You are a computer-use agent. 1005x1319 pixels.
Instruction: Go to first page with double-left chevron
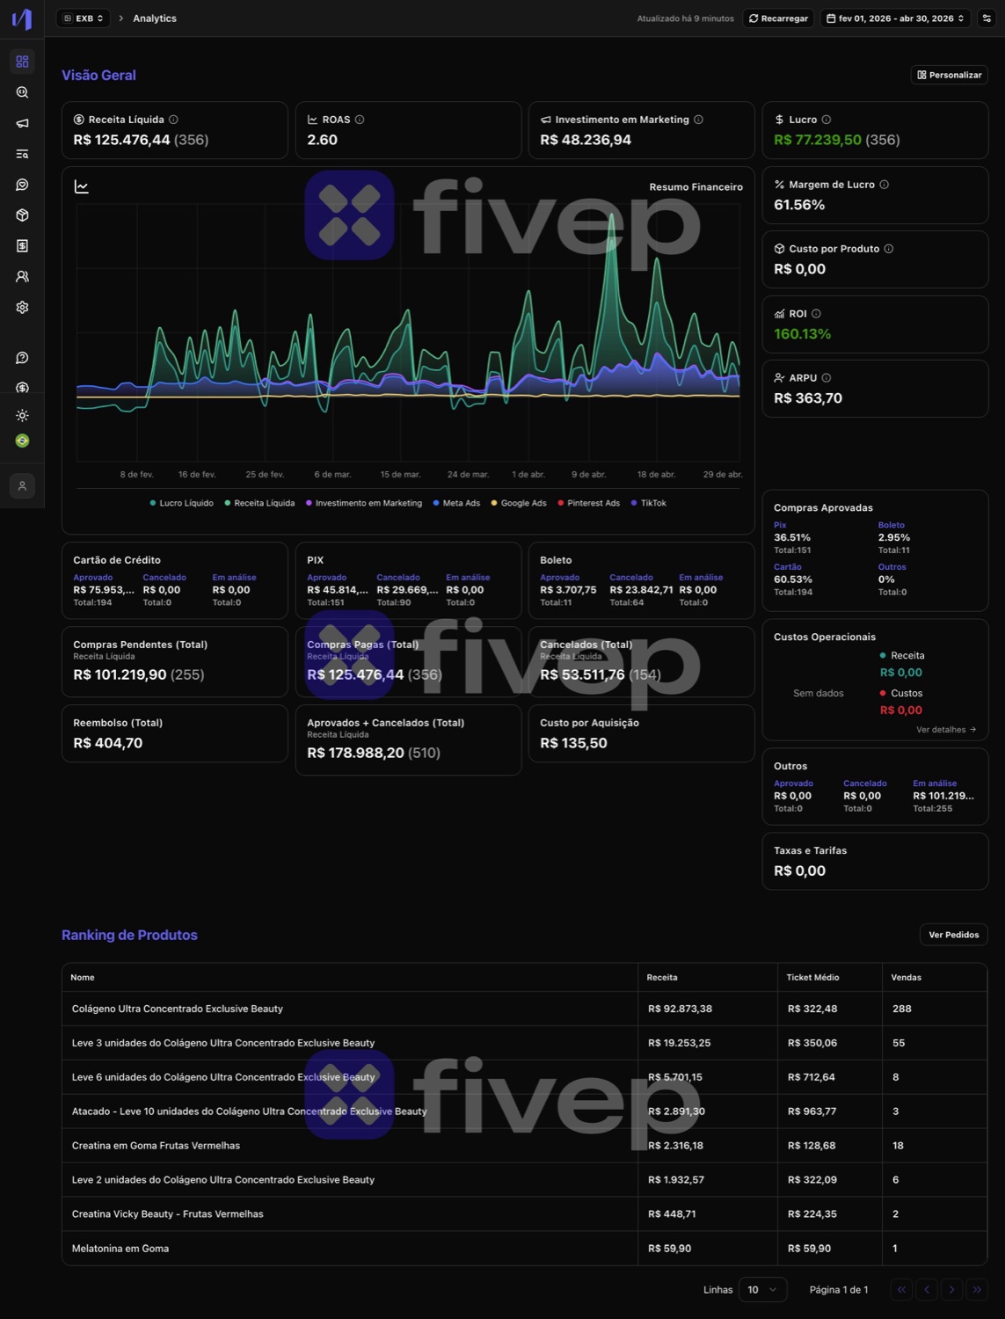[901, 1290]
